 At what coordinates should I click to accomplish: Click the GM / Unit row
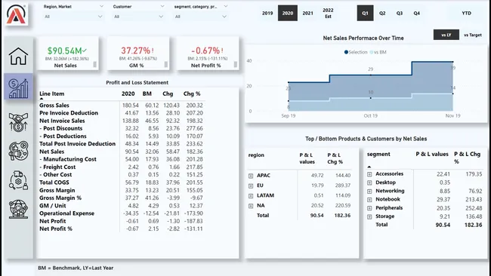122,206
